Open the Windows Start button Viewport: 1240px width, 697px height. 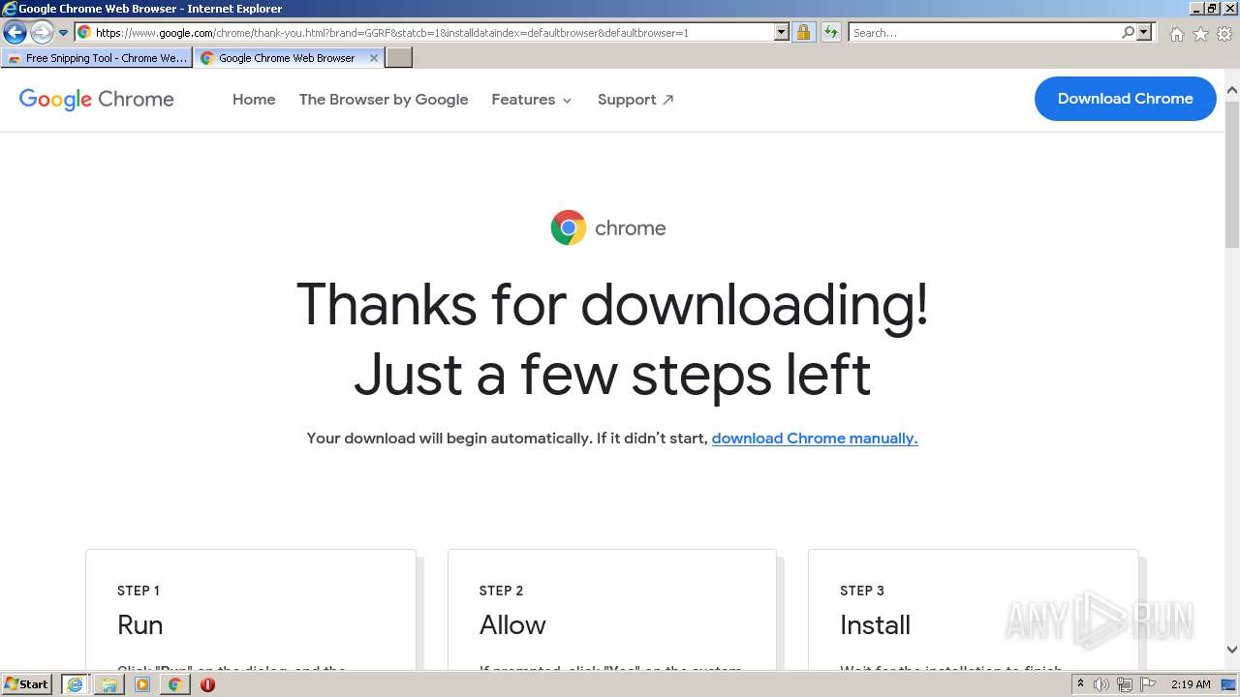tap(27, 684)
